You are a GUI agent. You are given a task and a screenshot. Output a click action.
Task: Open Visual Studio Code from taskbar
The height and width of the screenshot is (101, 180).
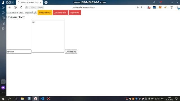42,98
